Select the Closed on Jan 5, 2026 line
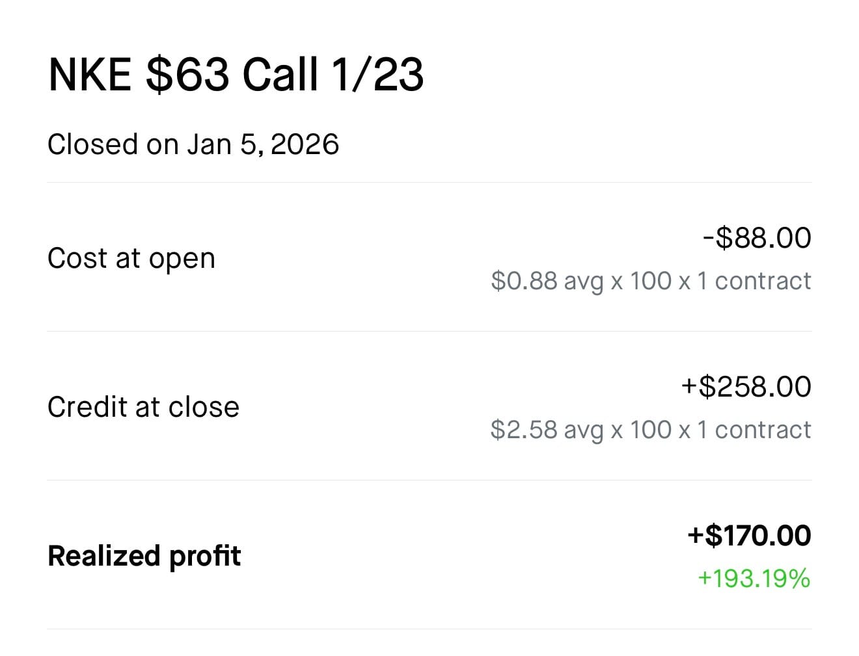Viewport: 859px width, 656px height. tap(193, 144)
